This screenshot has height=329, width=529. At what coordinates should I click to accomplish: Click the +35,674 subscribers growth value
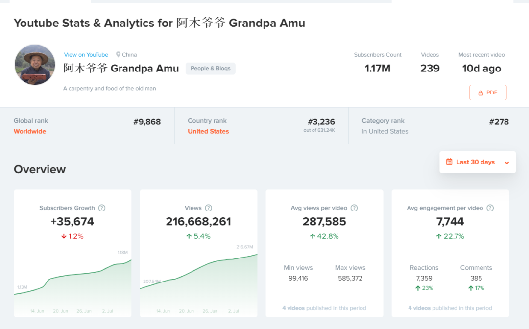pos(72,222)
